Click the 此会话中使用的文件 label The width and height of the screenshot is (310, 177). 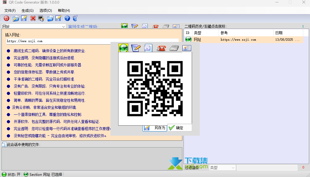(24, 145)
